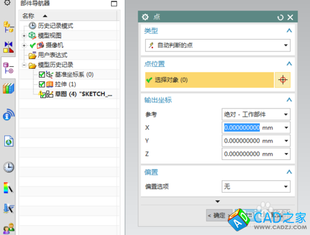Select the 草图 (4) "SKETCH_ tree row

click(x=69, y=94)
